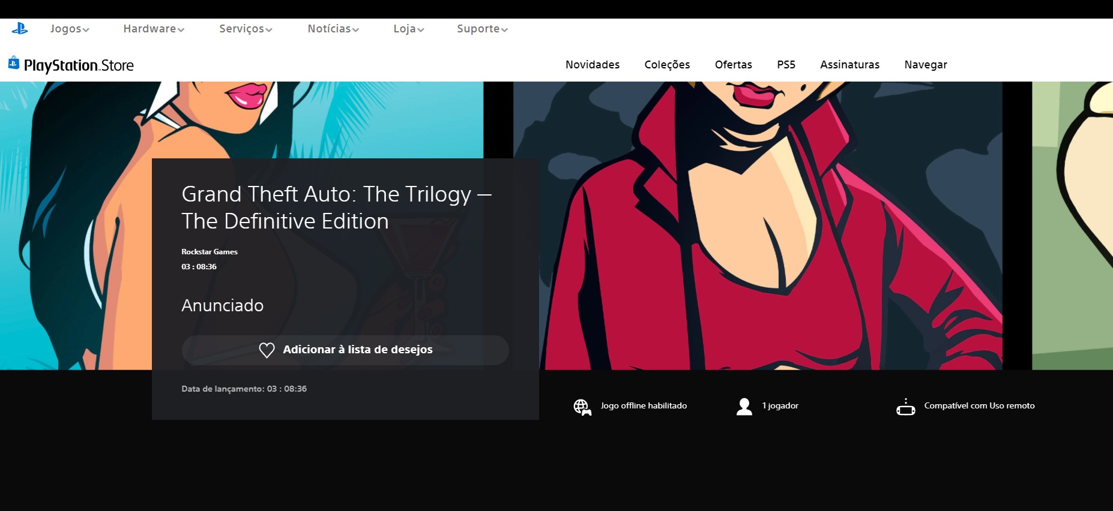Switch to the Ofertas tab
Image resolution: width=1113 pixels, height=511 pixels.
(x=733, y=65)
